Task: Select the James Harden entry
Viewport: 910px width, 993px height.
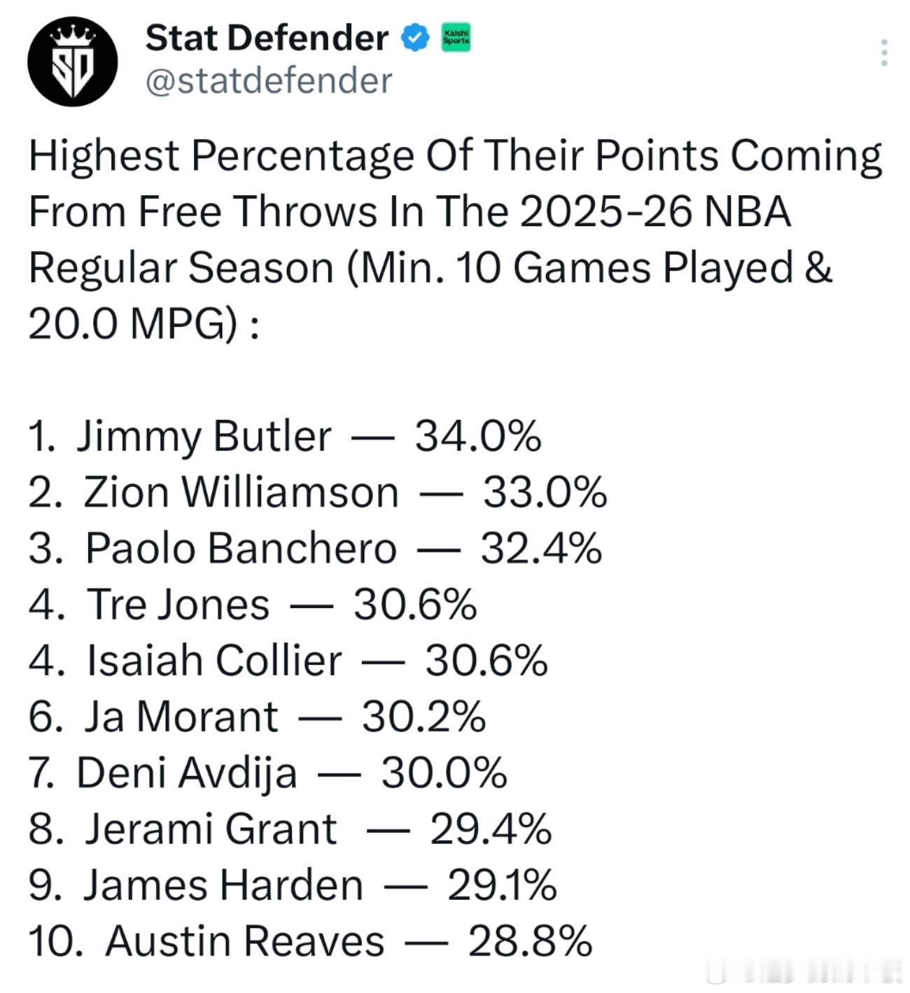Action: [x=223, y=885]
